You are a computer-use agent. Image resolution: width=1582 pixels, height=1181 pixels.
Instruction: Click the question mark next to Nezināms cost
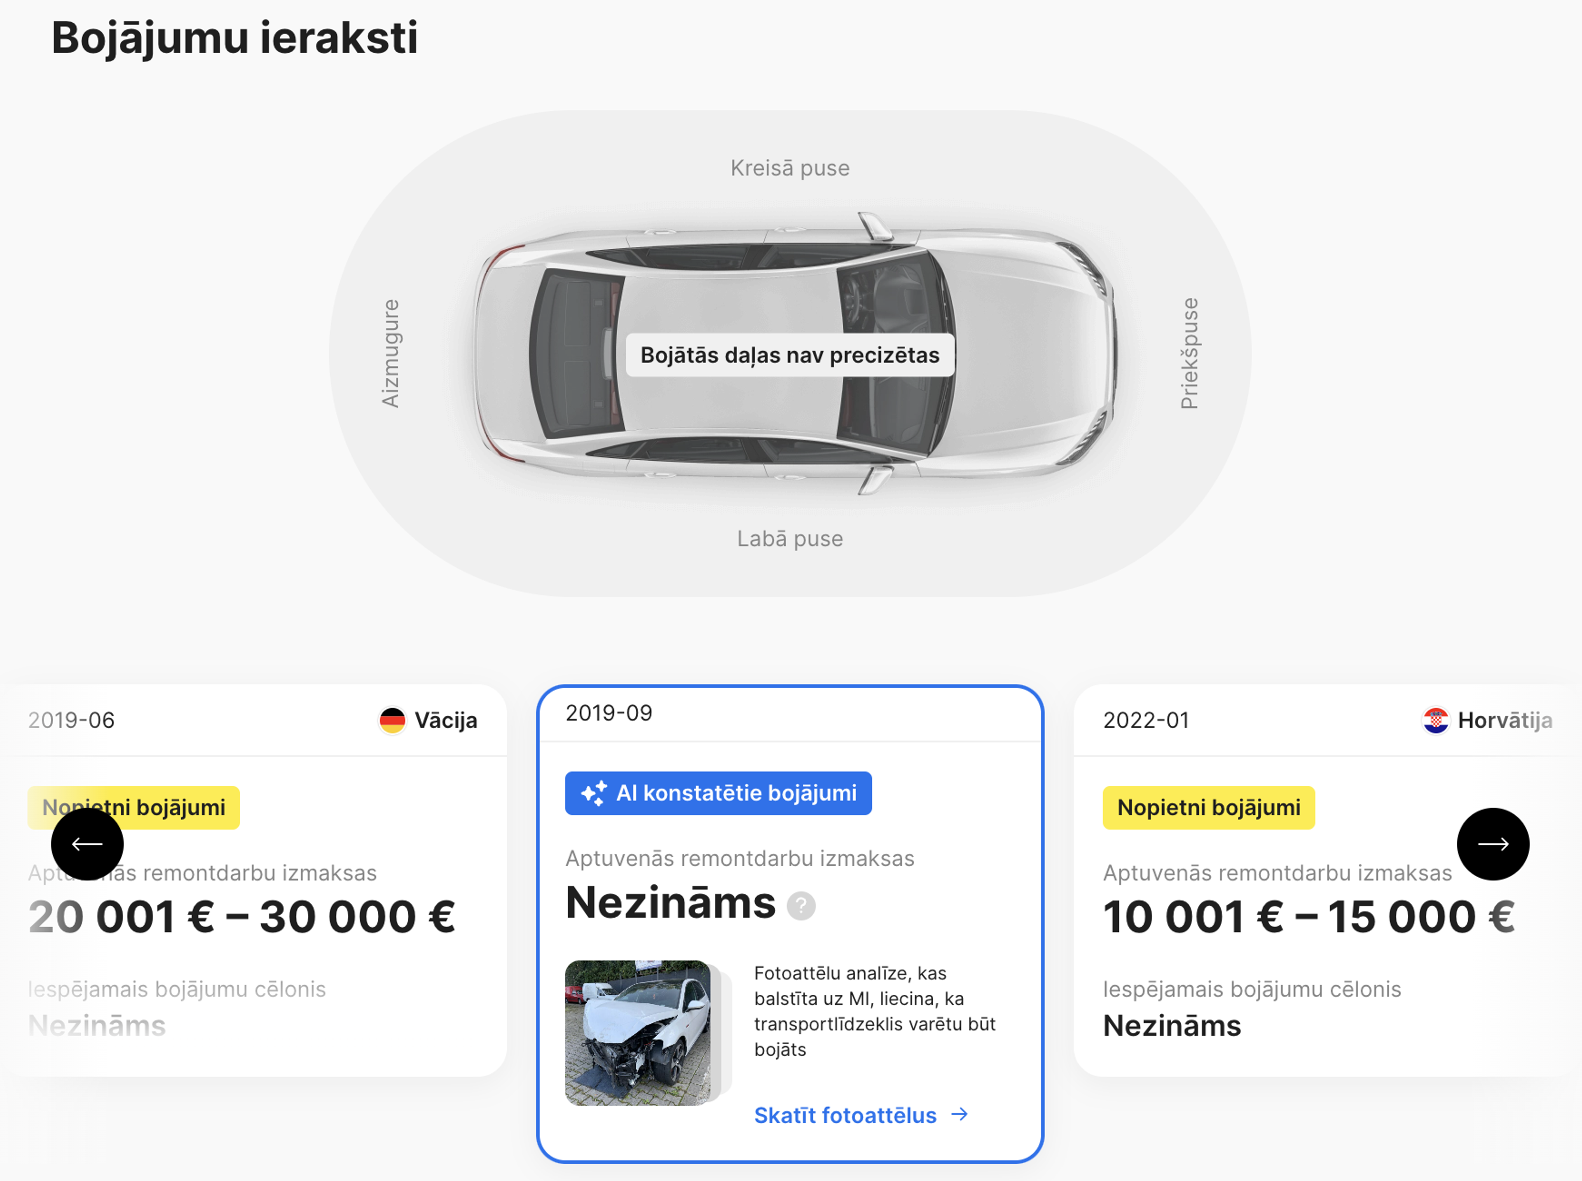[801, 907]
